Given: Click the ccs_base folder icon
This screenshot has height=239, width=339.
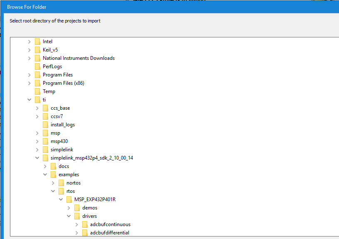Looking at the screenshot, I should 45,108.
